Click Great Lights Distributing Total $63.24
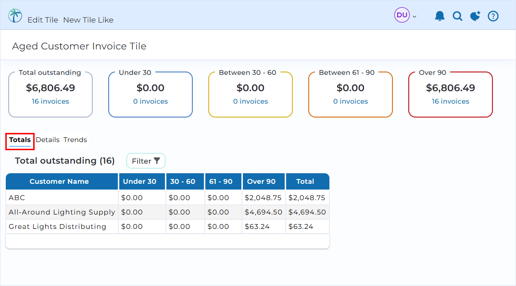The image size is (516, 286). pos(301,226)
